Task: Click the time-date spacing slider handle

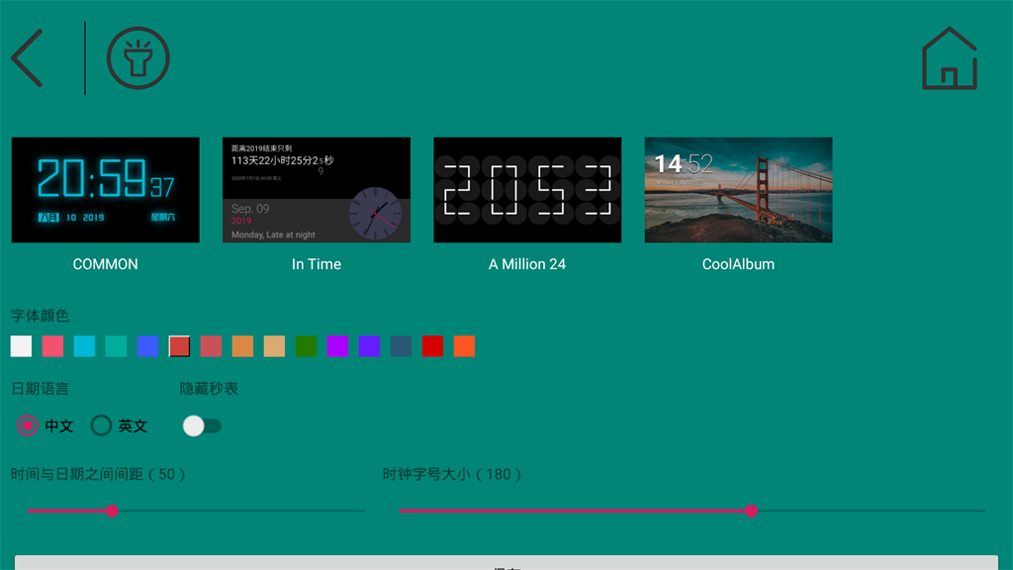Action: 112,512
